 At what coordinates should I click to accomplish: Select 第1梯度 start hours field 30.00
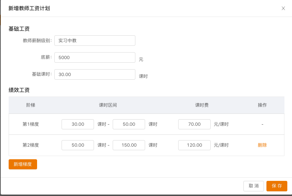coord(78,124)
